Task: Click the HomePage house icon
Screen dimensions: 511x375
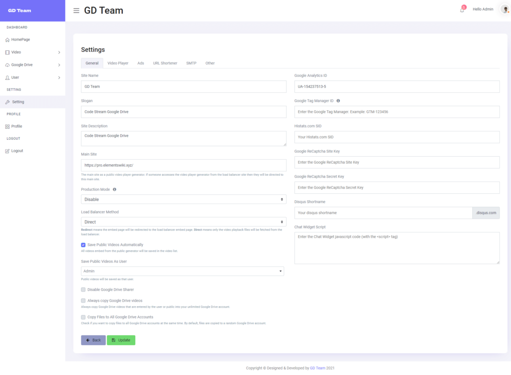Action: [7, 40]
